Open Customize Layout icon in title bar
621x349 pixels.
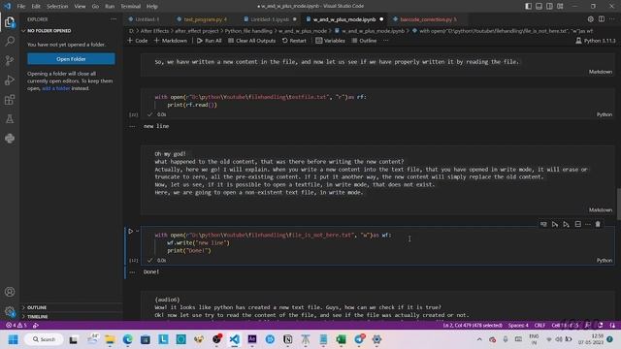coord(561,6)
